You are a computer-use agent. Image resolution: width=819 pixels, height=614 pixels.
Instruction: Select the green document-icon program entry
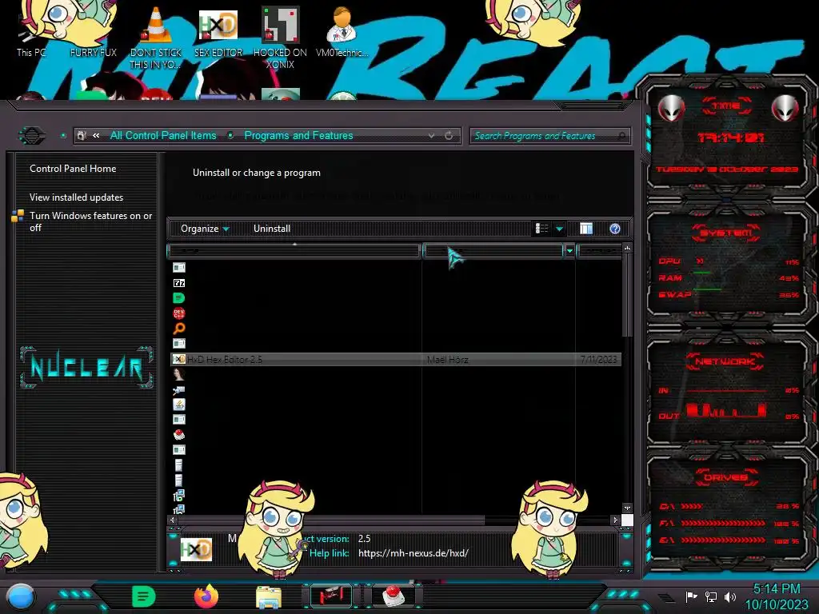[178, 298]
